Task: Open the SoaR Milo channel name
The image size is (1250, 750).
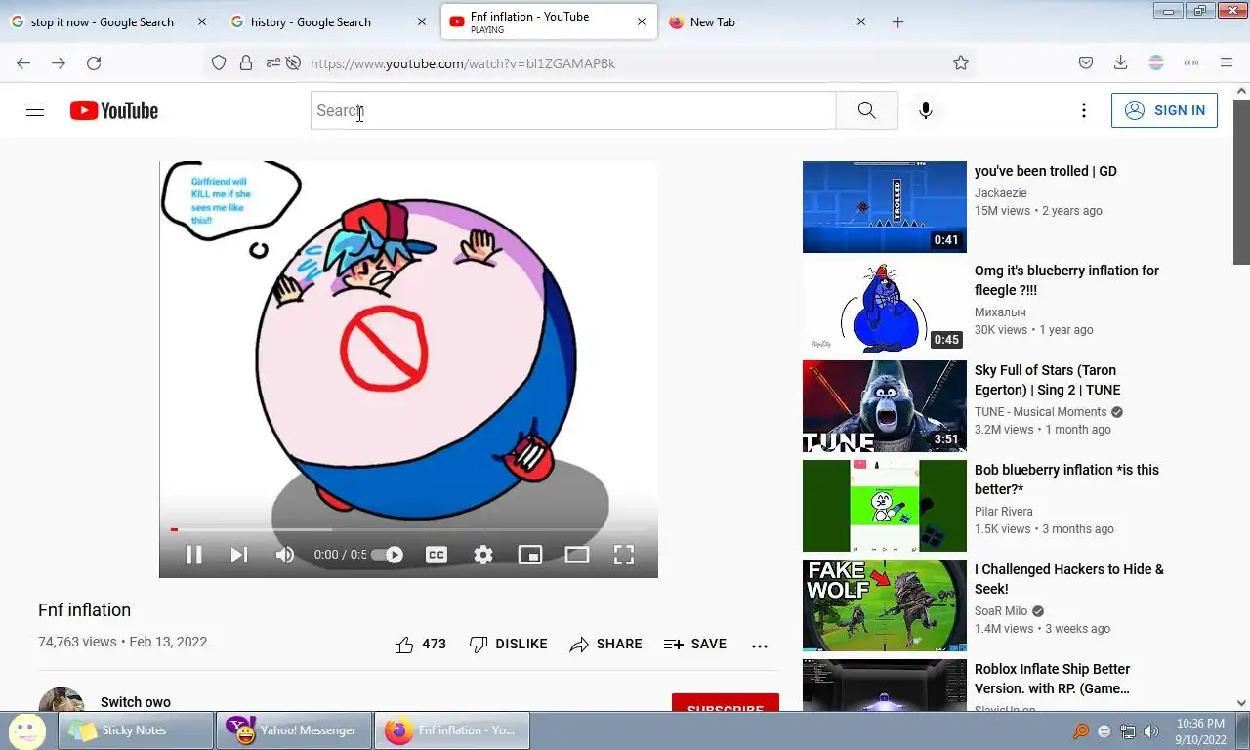Action: click(x=1001, y=611)
